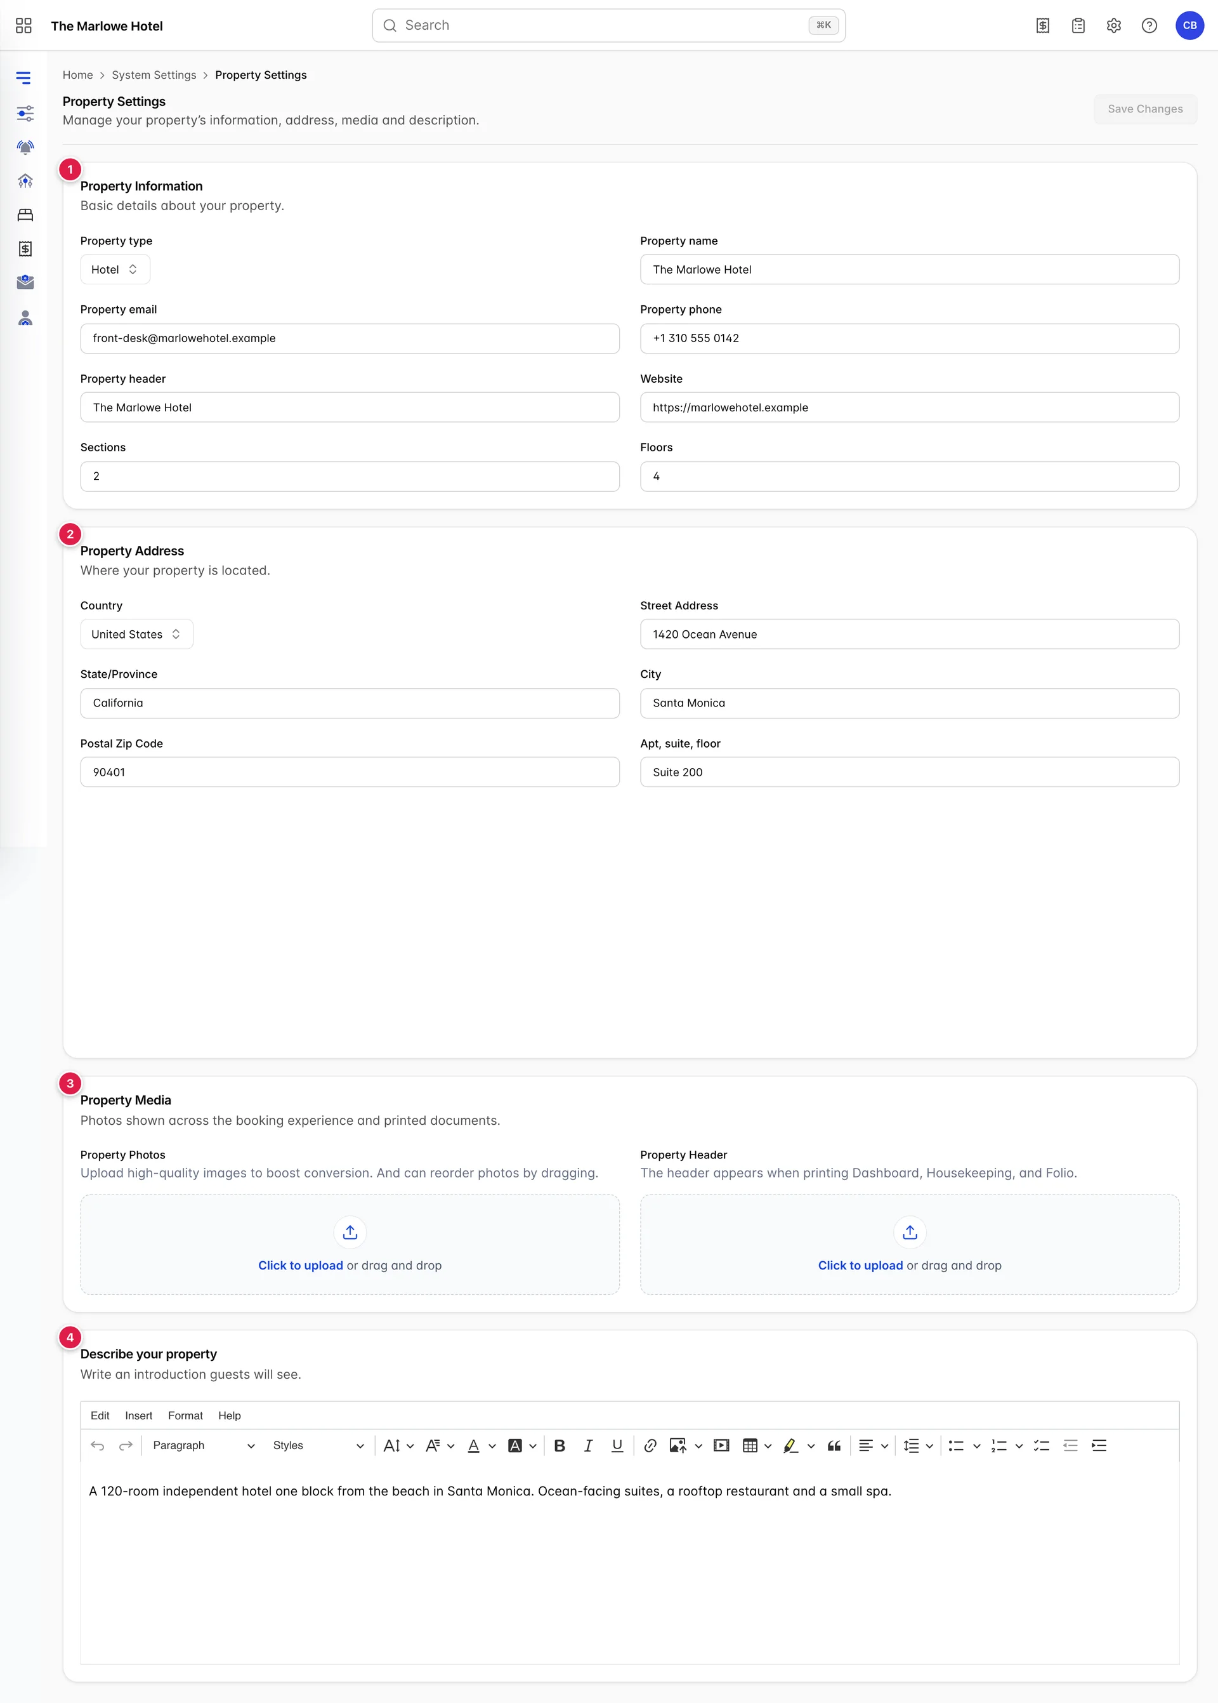Insert an image using the editor toolbar
1218x1703 pixels.
678,1446
